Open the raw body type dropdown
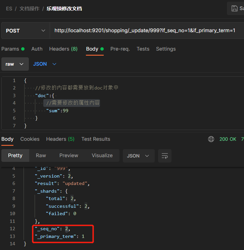The height and width of the screenshot is (250, 244). (15, 64)
